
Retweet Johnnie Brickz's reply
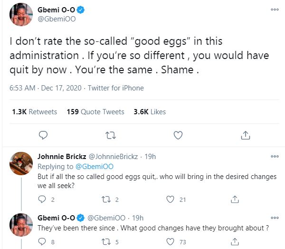point(106,199)
